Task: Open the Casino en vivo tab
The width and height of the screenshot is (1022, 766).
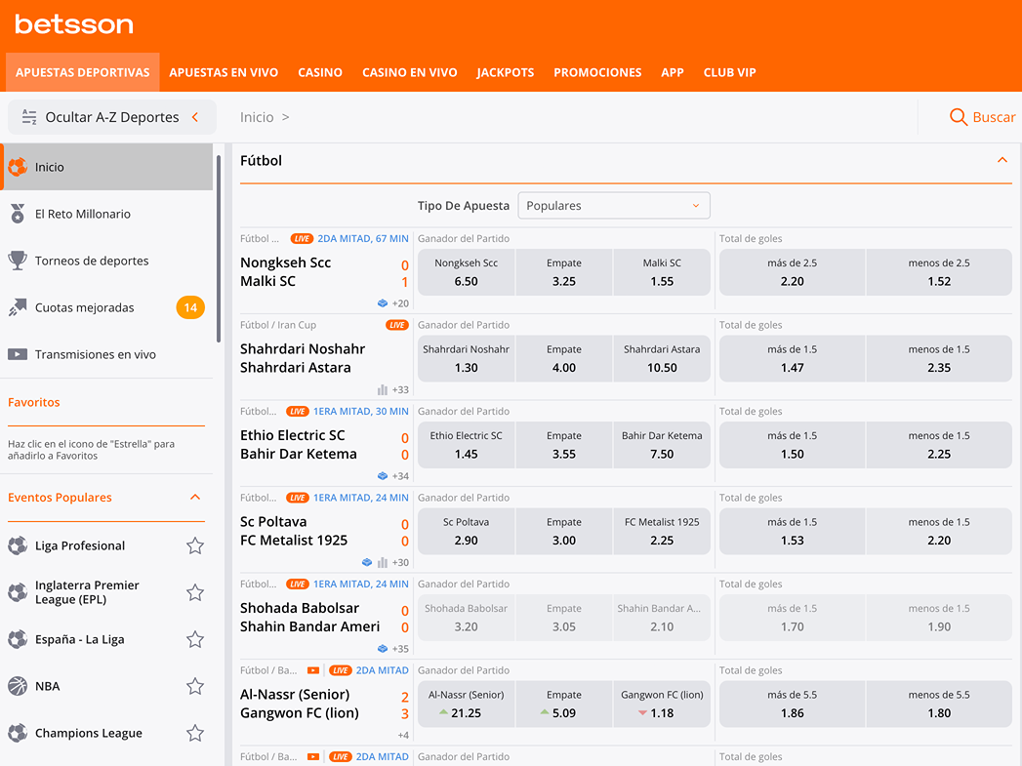Action: (x=409, y=72)
